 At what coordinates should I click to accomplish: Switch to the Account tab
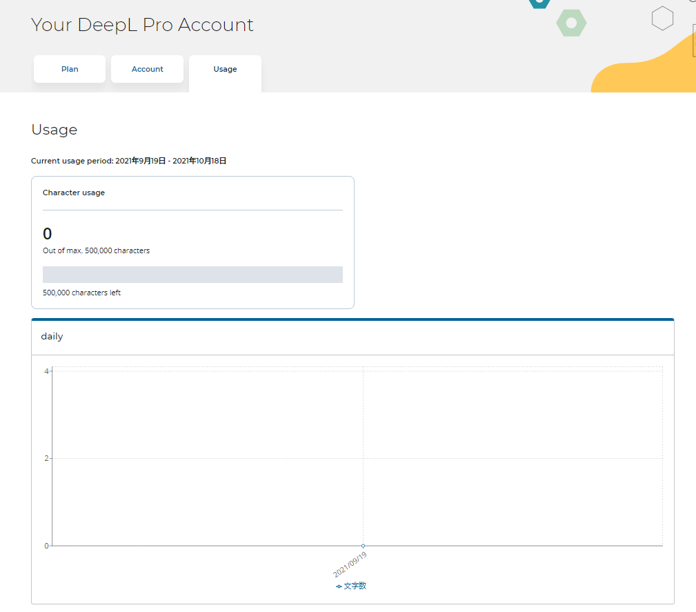pos(148,69)
